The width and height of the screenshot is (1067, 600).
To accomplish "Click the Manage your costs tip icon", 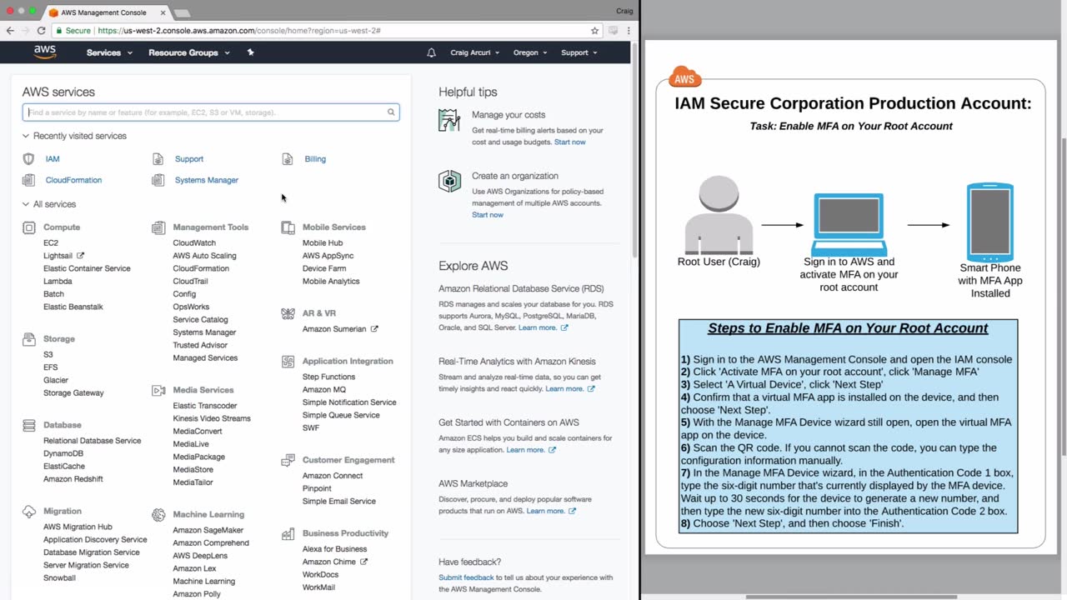I will (x=449, y=120).
